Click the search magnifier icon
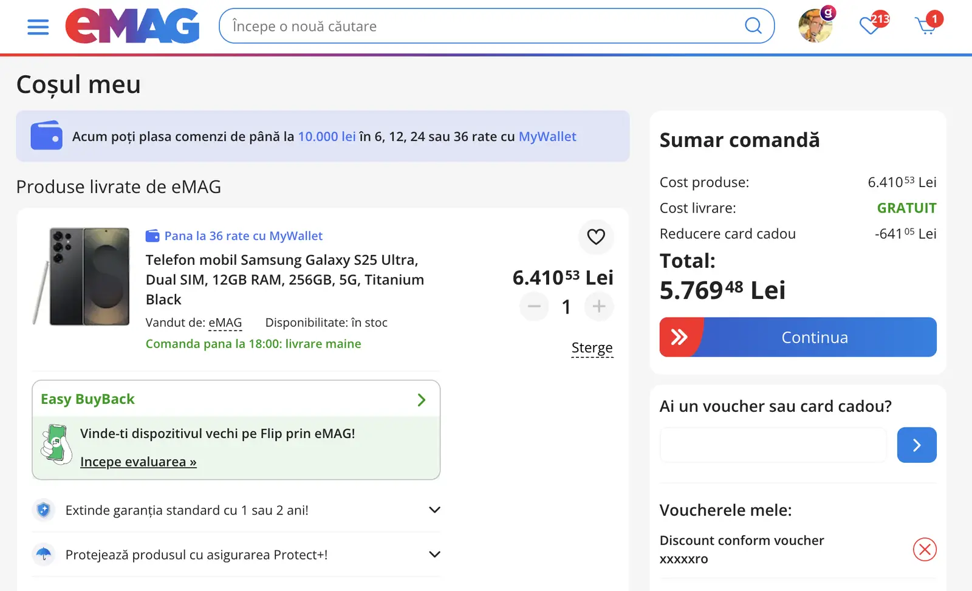 click(x=753, y=26)
